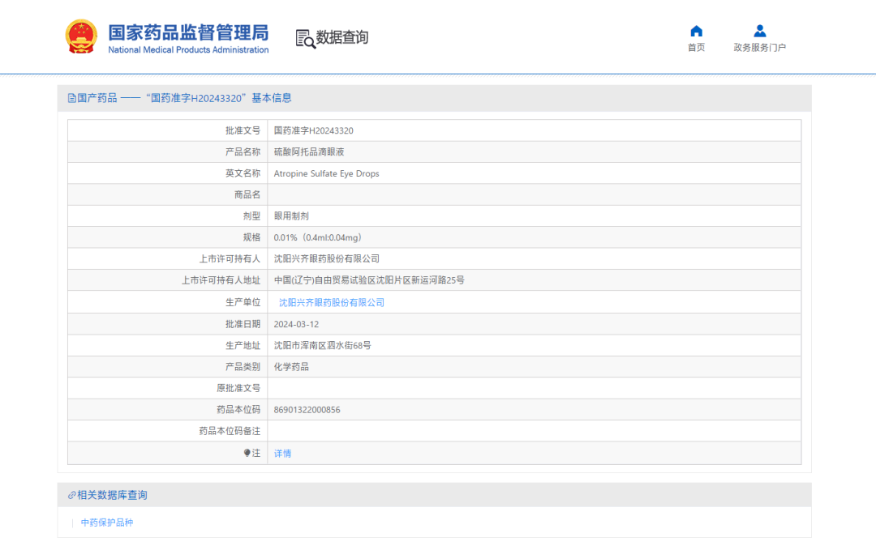Click the 生产地址 row label

click(243, 345)
